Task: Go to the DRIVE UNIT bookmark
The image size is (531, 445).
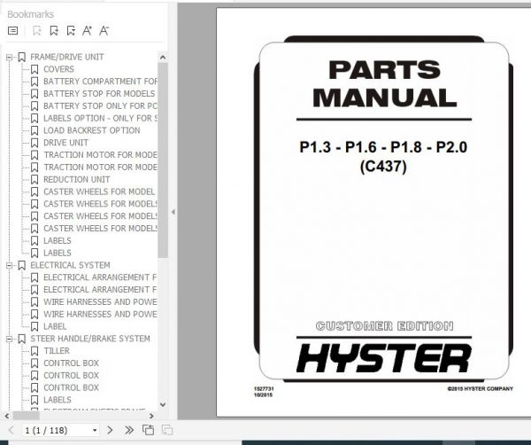Action: (65, 143)
